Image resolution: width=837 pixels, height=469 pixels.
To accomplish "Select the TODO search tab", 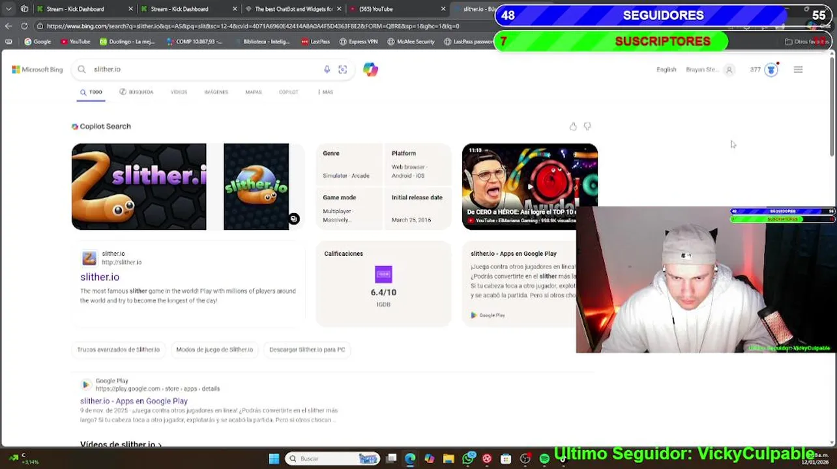I will (x=91, y=92).
